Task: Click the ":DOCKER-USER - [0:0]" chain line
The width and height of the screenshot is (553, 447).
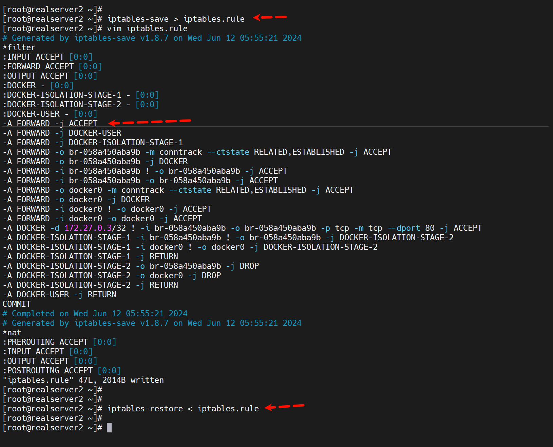Action: point(50,114)
